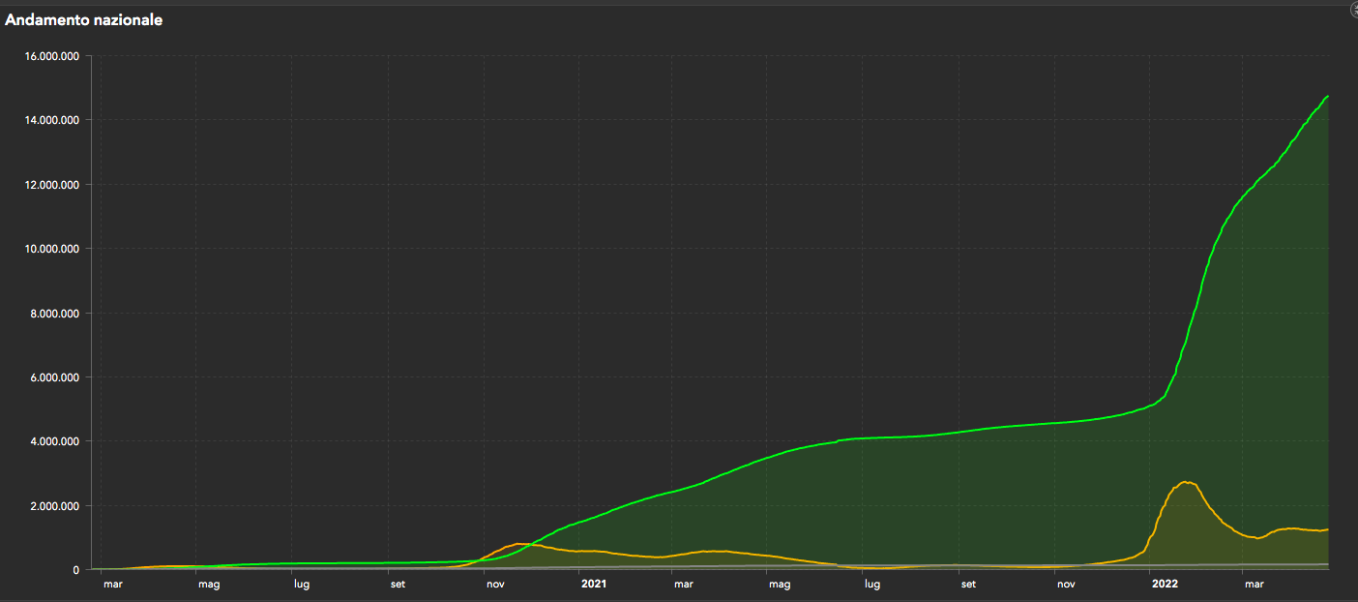Viewport: 1358px width, 602px height.
Task: Click the yellow curve's highest peak in early 2022
Action: click(1186, 482)
